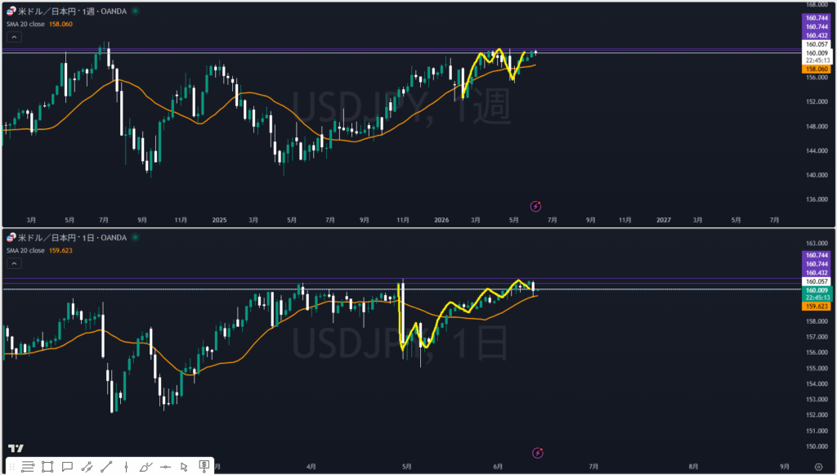Click the 150.000 level on daily price axis

817,446
